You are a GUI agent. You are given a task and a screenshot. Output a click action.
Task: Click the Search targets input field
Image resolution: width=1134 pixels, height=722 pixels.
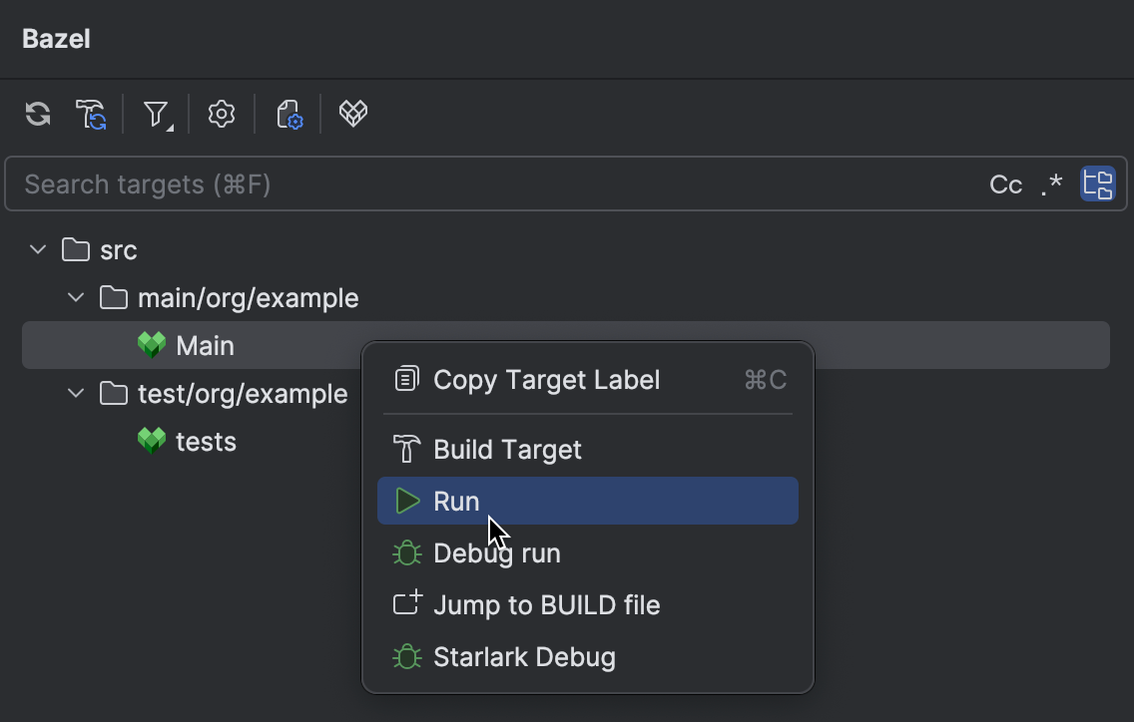pyautogui.click(x=399, y=183)
